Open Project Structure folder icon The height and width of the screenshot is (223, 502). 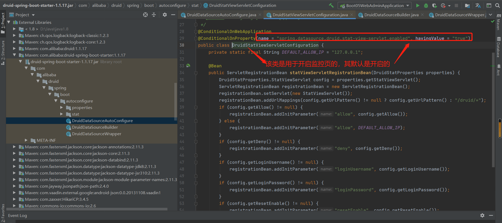tap(467, 6)
